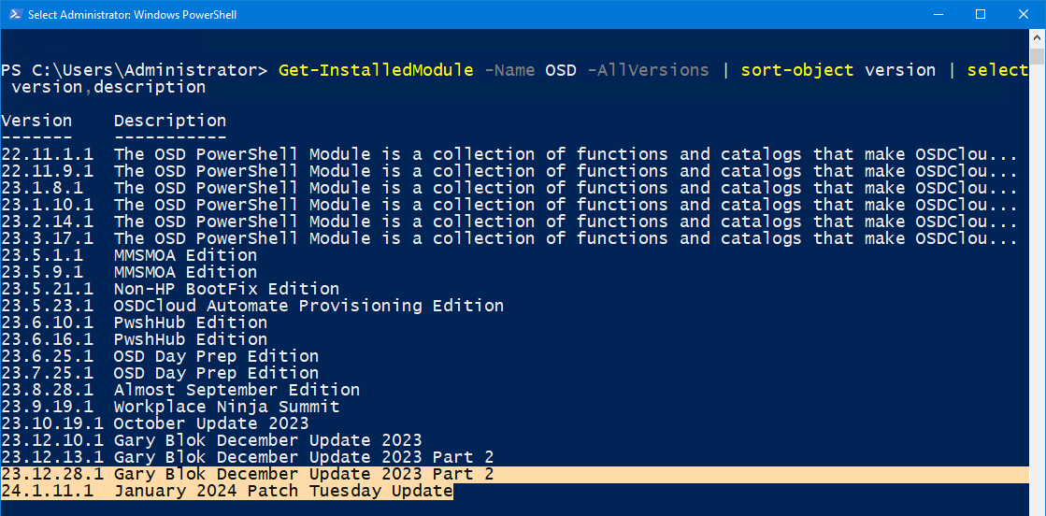This screenshot has width=1046, height=516.
Task: Click the Version column header
Action: pyautogui.click(x=36, y=121)
